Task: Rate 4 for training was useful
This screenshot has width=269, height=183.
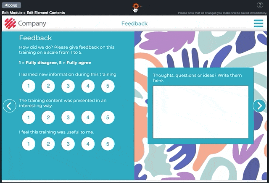Action: pyautogui.click(x=88, y=144)
